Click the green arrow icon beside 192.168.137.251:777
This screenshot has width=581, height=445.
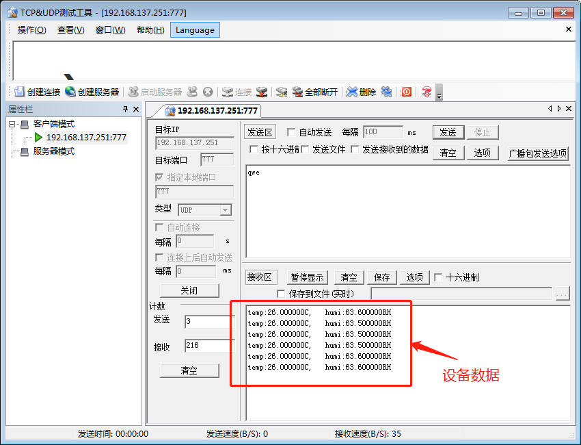[x=40, y=137]
